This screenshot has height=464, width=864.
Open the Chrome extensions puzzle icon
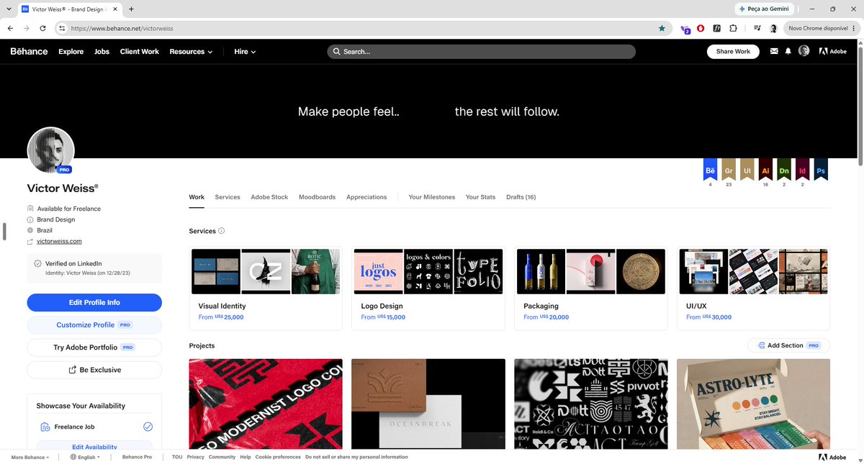pyautogui.click(x=733, y=28)
